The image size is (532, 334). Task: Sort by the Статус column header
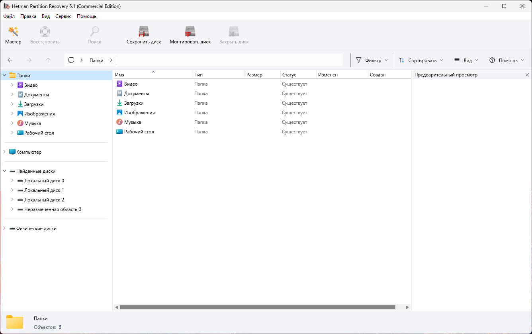pos(298,75)
